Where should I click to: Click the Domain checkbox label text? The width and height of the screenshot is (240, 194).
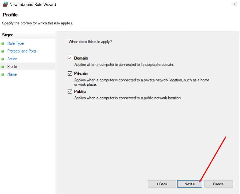(81, 58)
